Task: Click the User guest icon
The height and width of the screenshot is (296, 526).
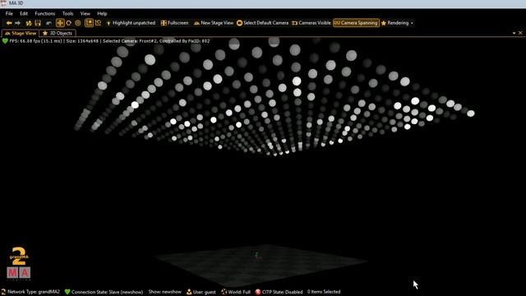Action: coord(189,292)
